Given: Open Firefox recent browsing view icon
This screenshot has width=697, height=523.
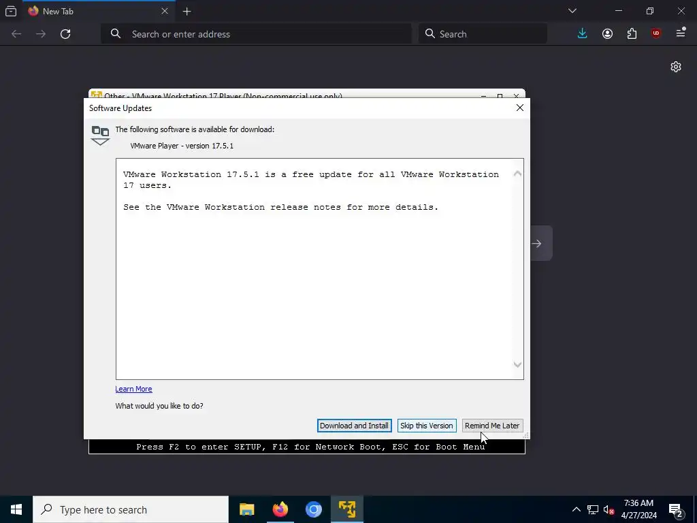Looking at the screenshot, I should pos(11,11).
